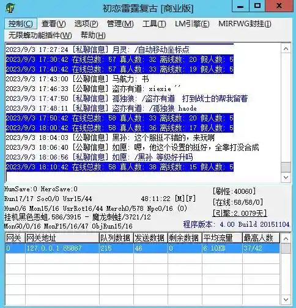
Task: Click the 网关 column header
Action: pyautogui.click(x=15, y=238)
